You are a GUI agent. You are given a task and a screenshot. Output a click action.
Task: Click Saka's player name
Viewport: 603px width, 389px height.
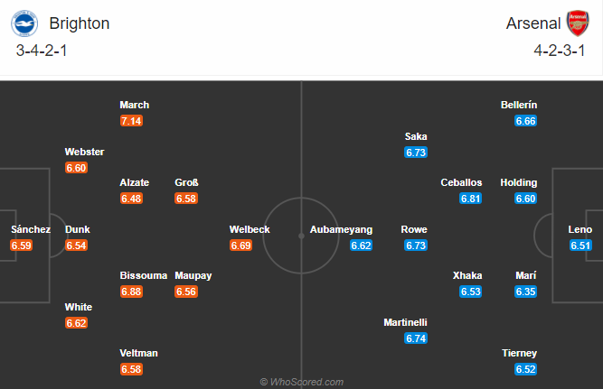point(416,136)
